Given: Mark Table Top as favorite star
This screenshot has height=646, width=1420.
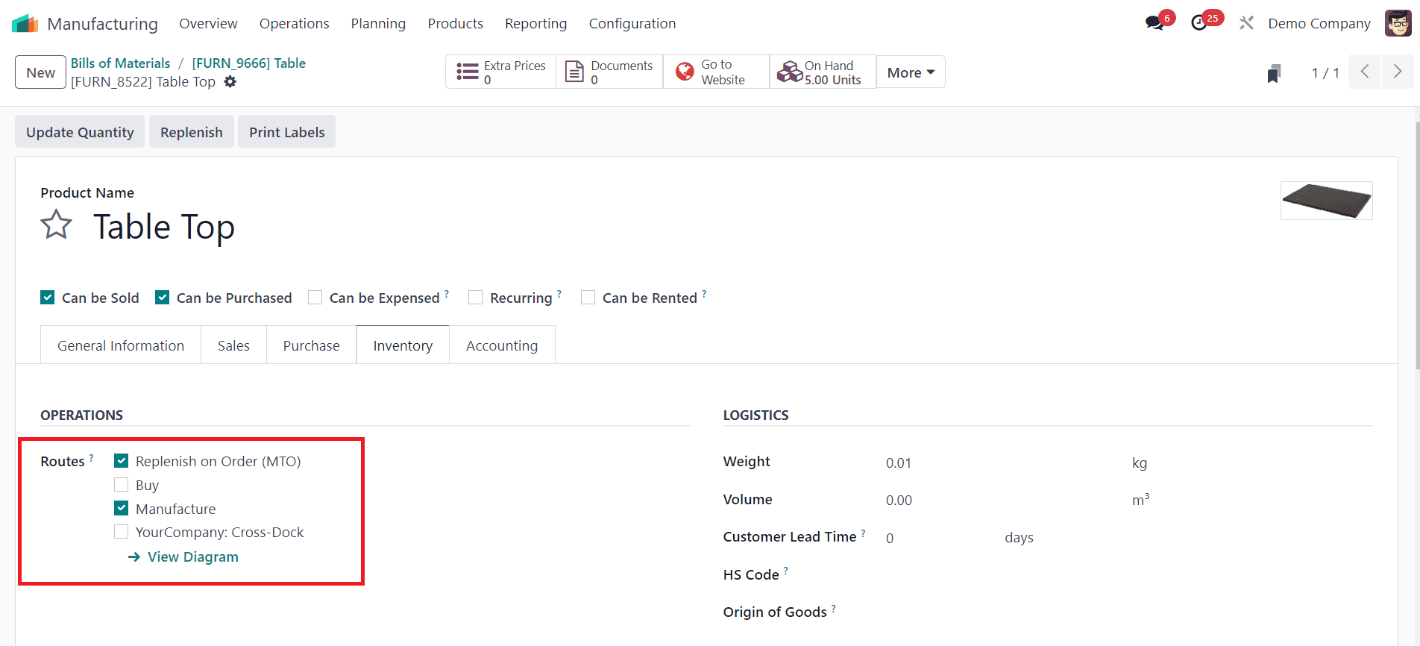Looking at the screenshot, I should click(57, 225).
